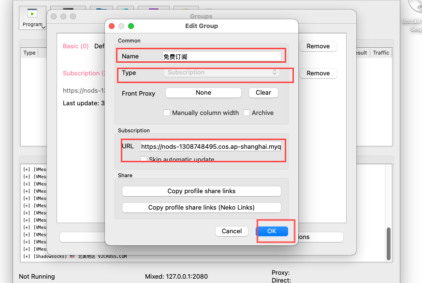Cancel the Edit Group dialog
Viewport: 422px width, 283px height.
click(232, 231)
